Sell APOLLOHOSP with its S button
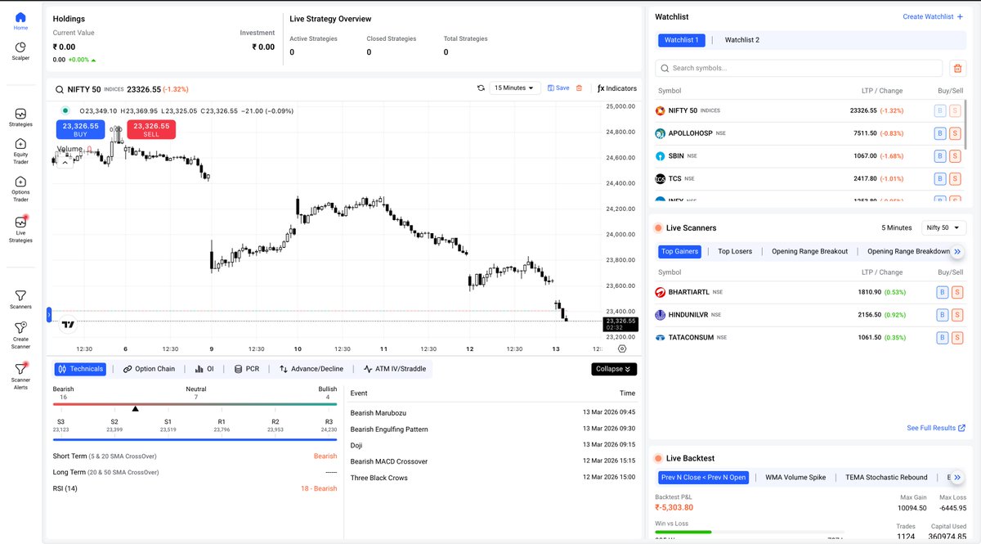Screen dimensions: 981x544 click(956, 133)
